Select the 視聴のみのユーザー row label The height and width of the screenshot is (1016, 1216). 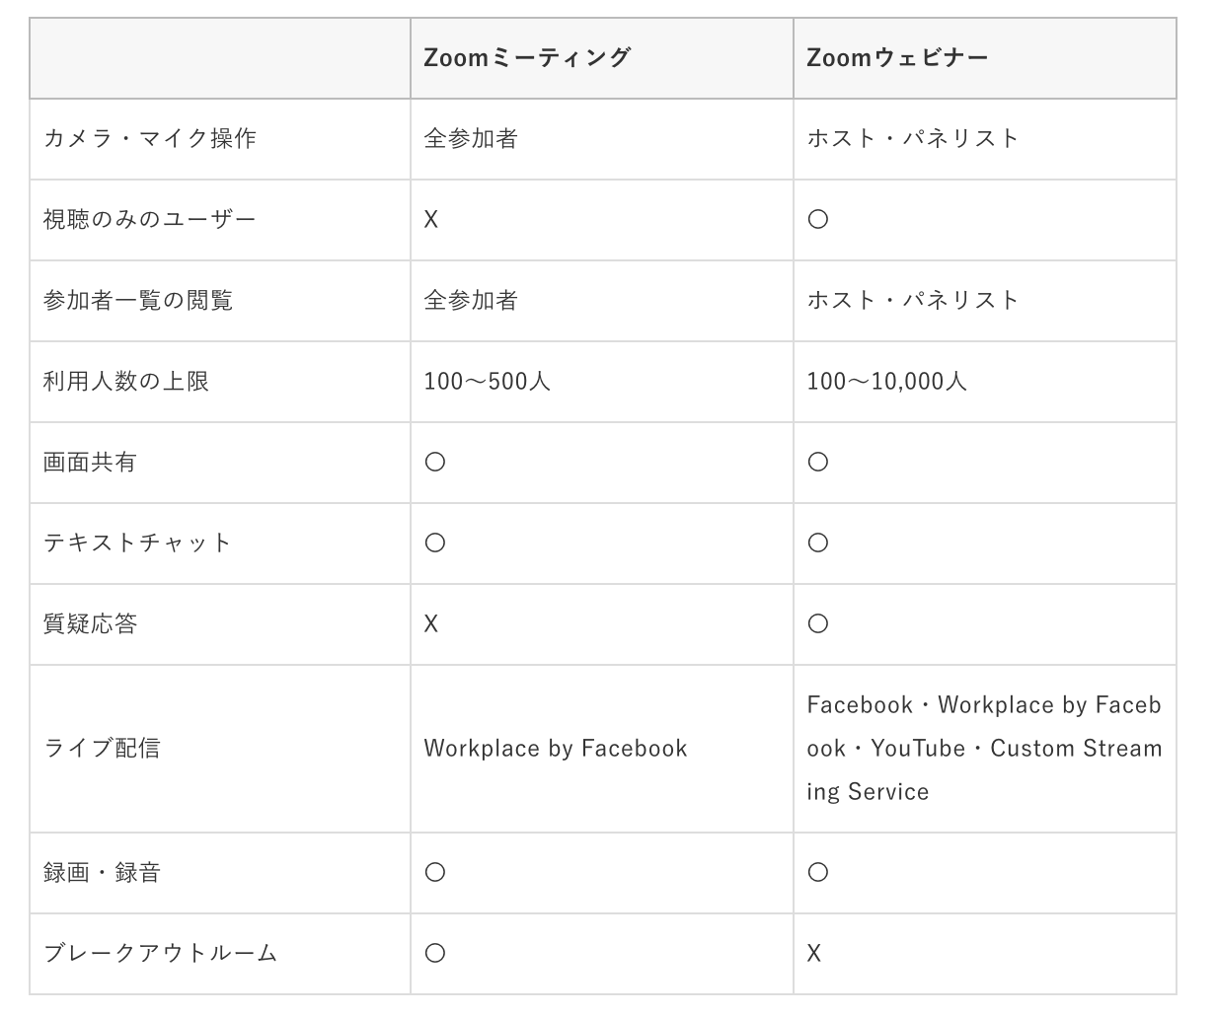pos(149,220)
